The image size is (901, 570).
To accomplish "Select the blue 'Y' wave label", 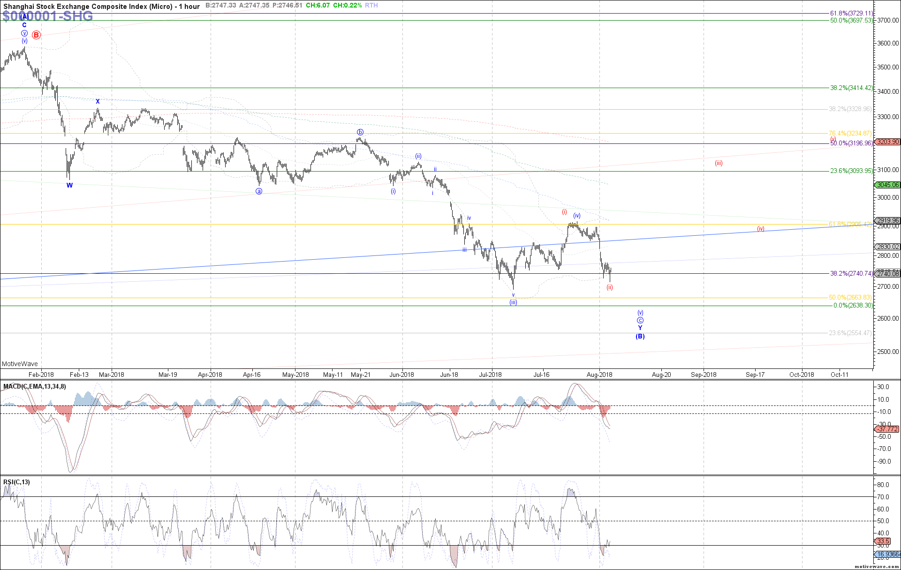I will click(x=640, y=328).
